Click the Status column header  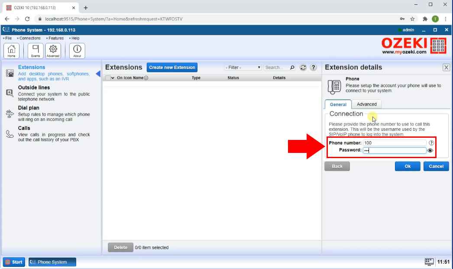[x=233, y=78]
